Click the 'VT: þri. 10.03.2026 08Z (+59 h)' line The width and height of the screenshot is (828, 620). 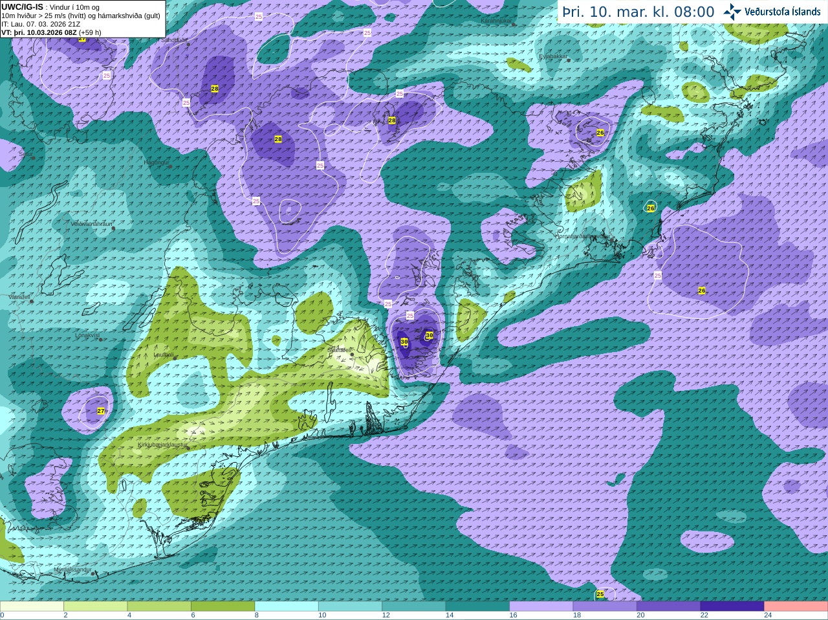(51, 32)
